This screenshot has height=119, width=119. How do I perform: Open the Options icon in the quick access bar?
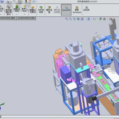pyautogui.click(x=34, y=1)
